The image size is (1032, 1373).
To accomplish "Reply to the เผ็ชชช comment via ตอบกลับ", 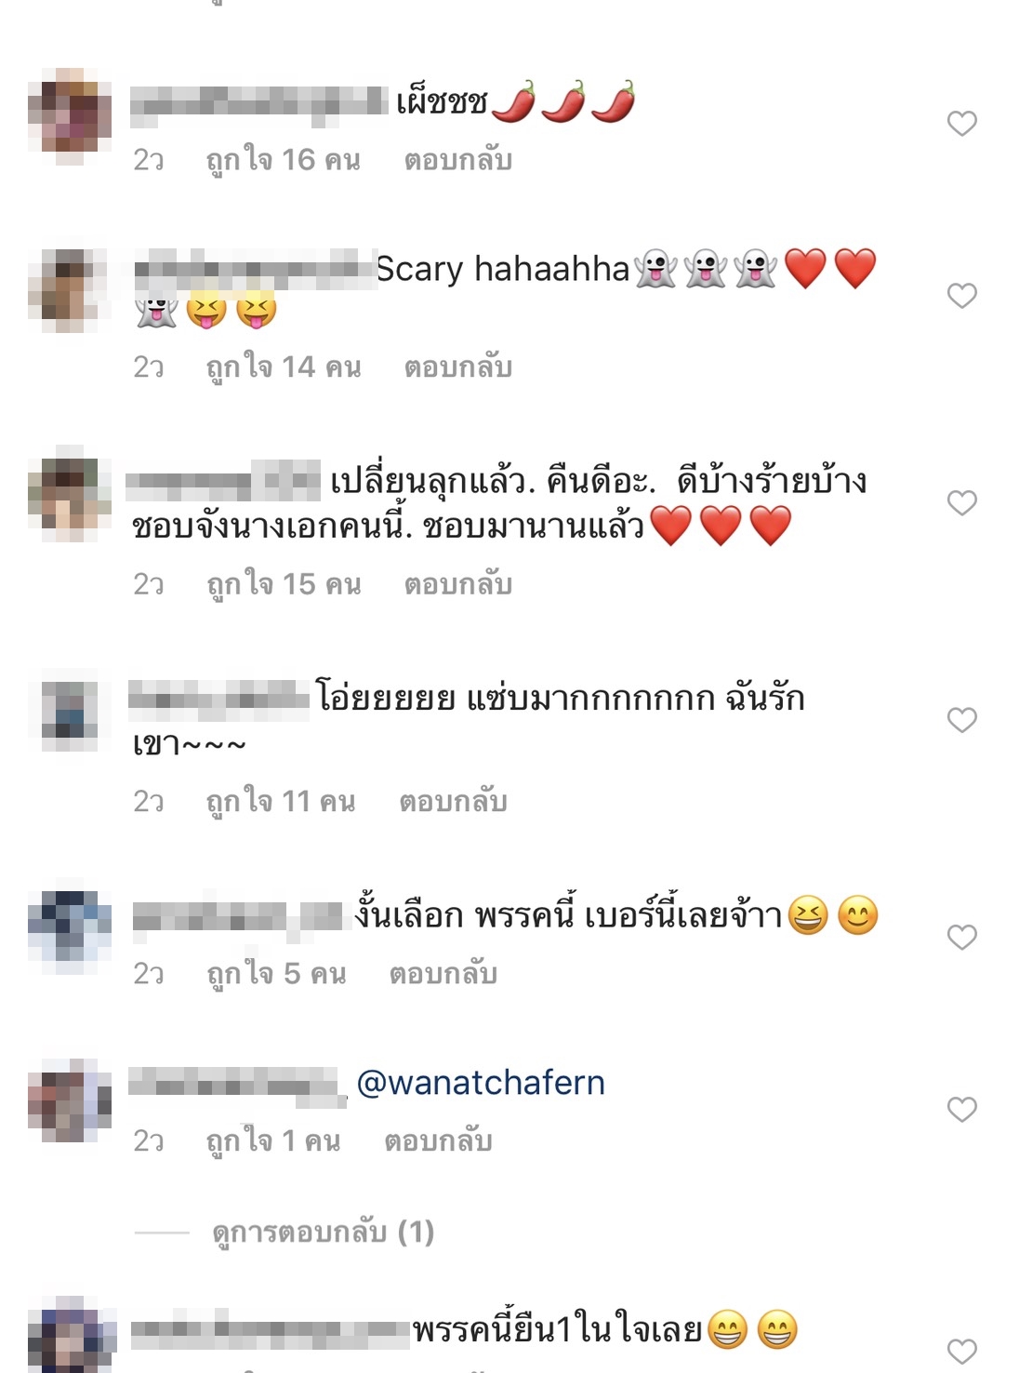I will click(458, 160).
